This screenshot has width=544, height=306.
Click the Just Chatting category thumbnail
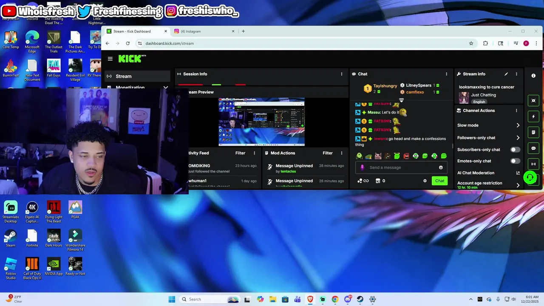(464, 97)
